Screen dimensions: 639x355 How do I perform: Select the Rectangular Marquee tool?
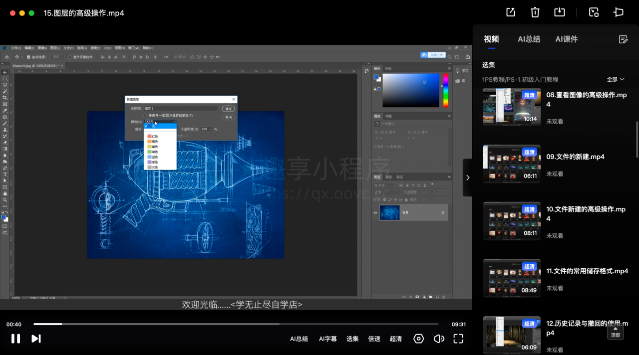5,78
